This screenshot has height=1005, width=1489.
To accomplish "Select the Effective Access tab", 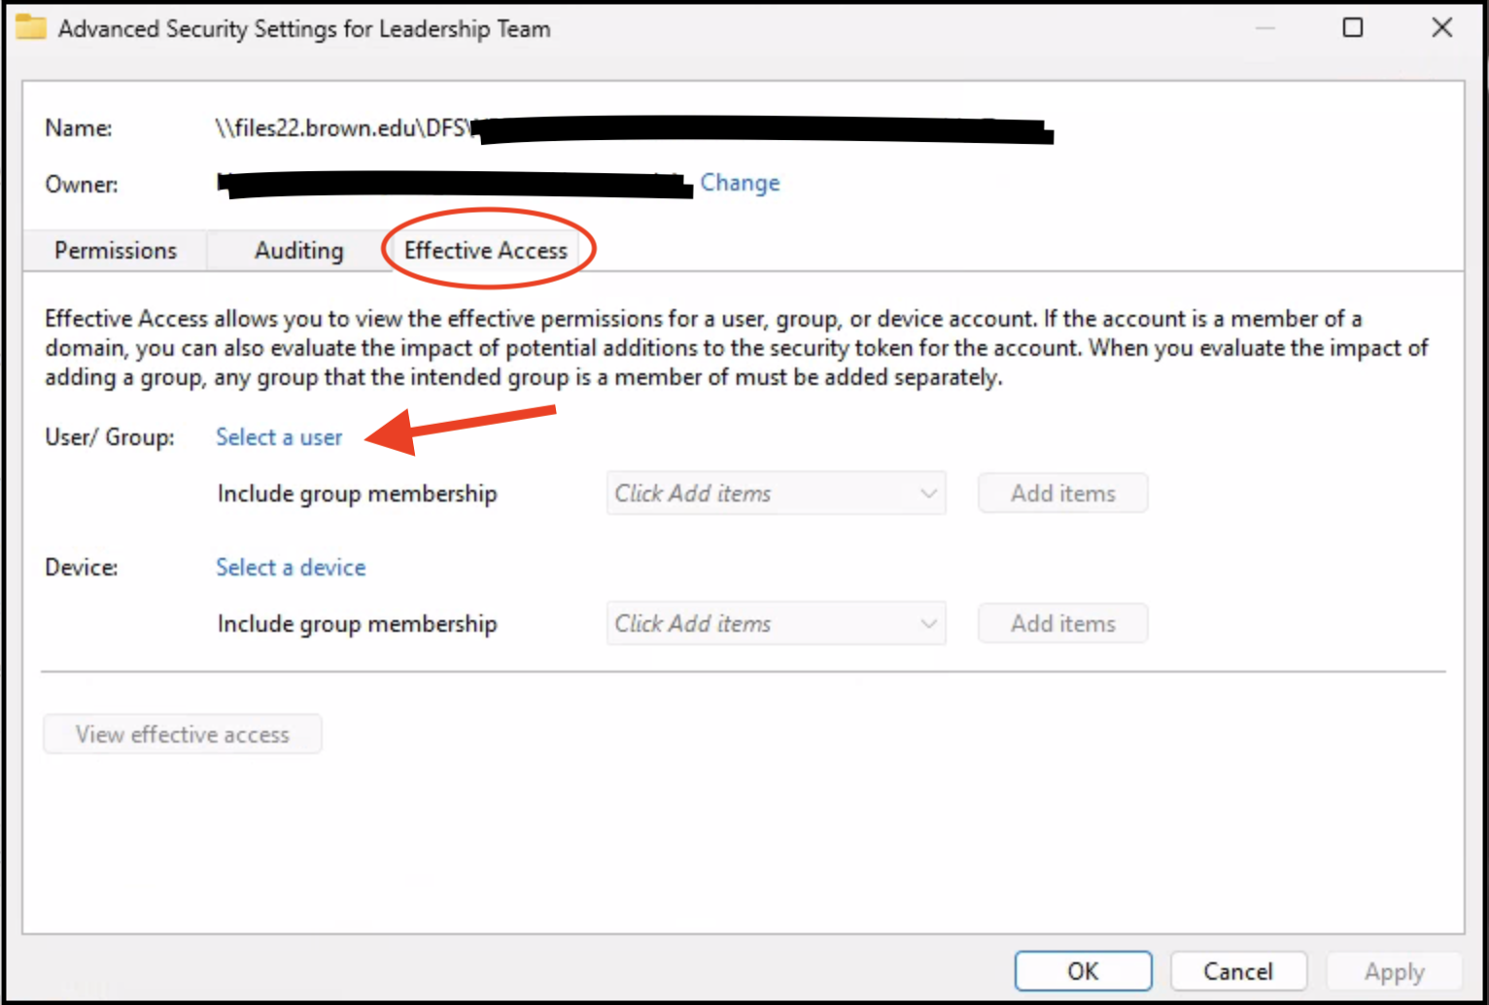I will point(485,251).
